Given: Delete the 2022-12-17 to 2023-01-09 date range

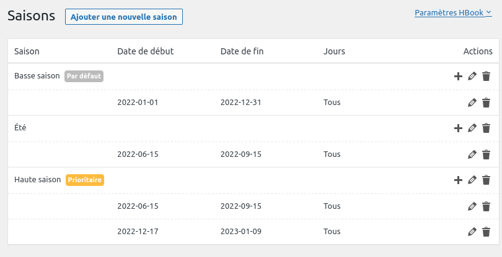Looking at the screenshot, I should (487, 232).
